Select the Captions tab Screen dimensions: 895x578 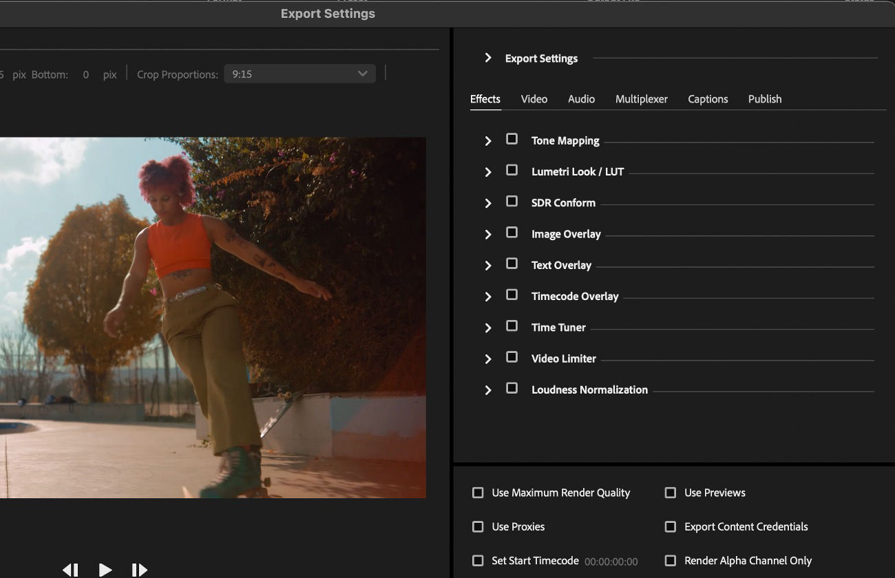[708, 99]
